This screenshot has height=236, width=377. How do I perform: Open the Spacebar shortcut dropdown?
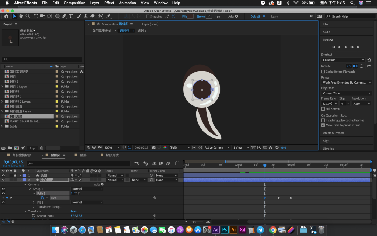(x=343, y=60)
